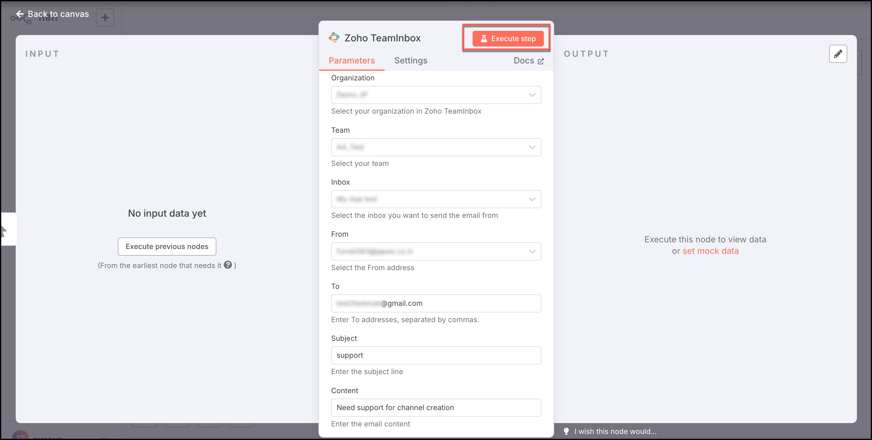872x440 pixels.
Task: Click the left edge panel handle
Action: click(x=8, y=229)
